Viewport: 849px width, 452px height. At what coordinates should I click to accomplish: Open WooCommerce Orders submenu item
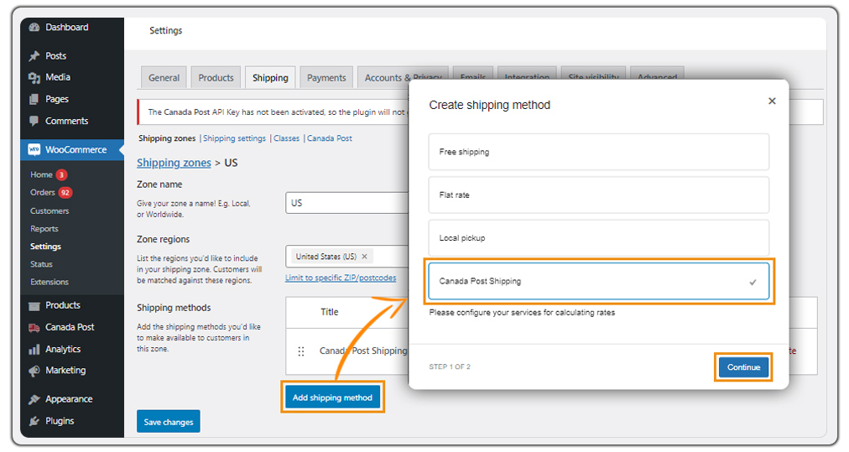click(x=42, y=193)
